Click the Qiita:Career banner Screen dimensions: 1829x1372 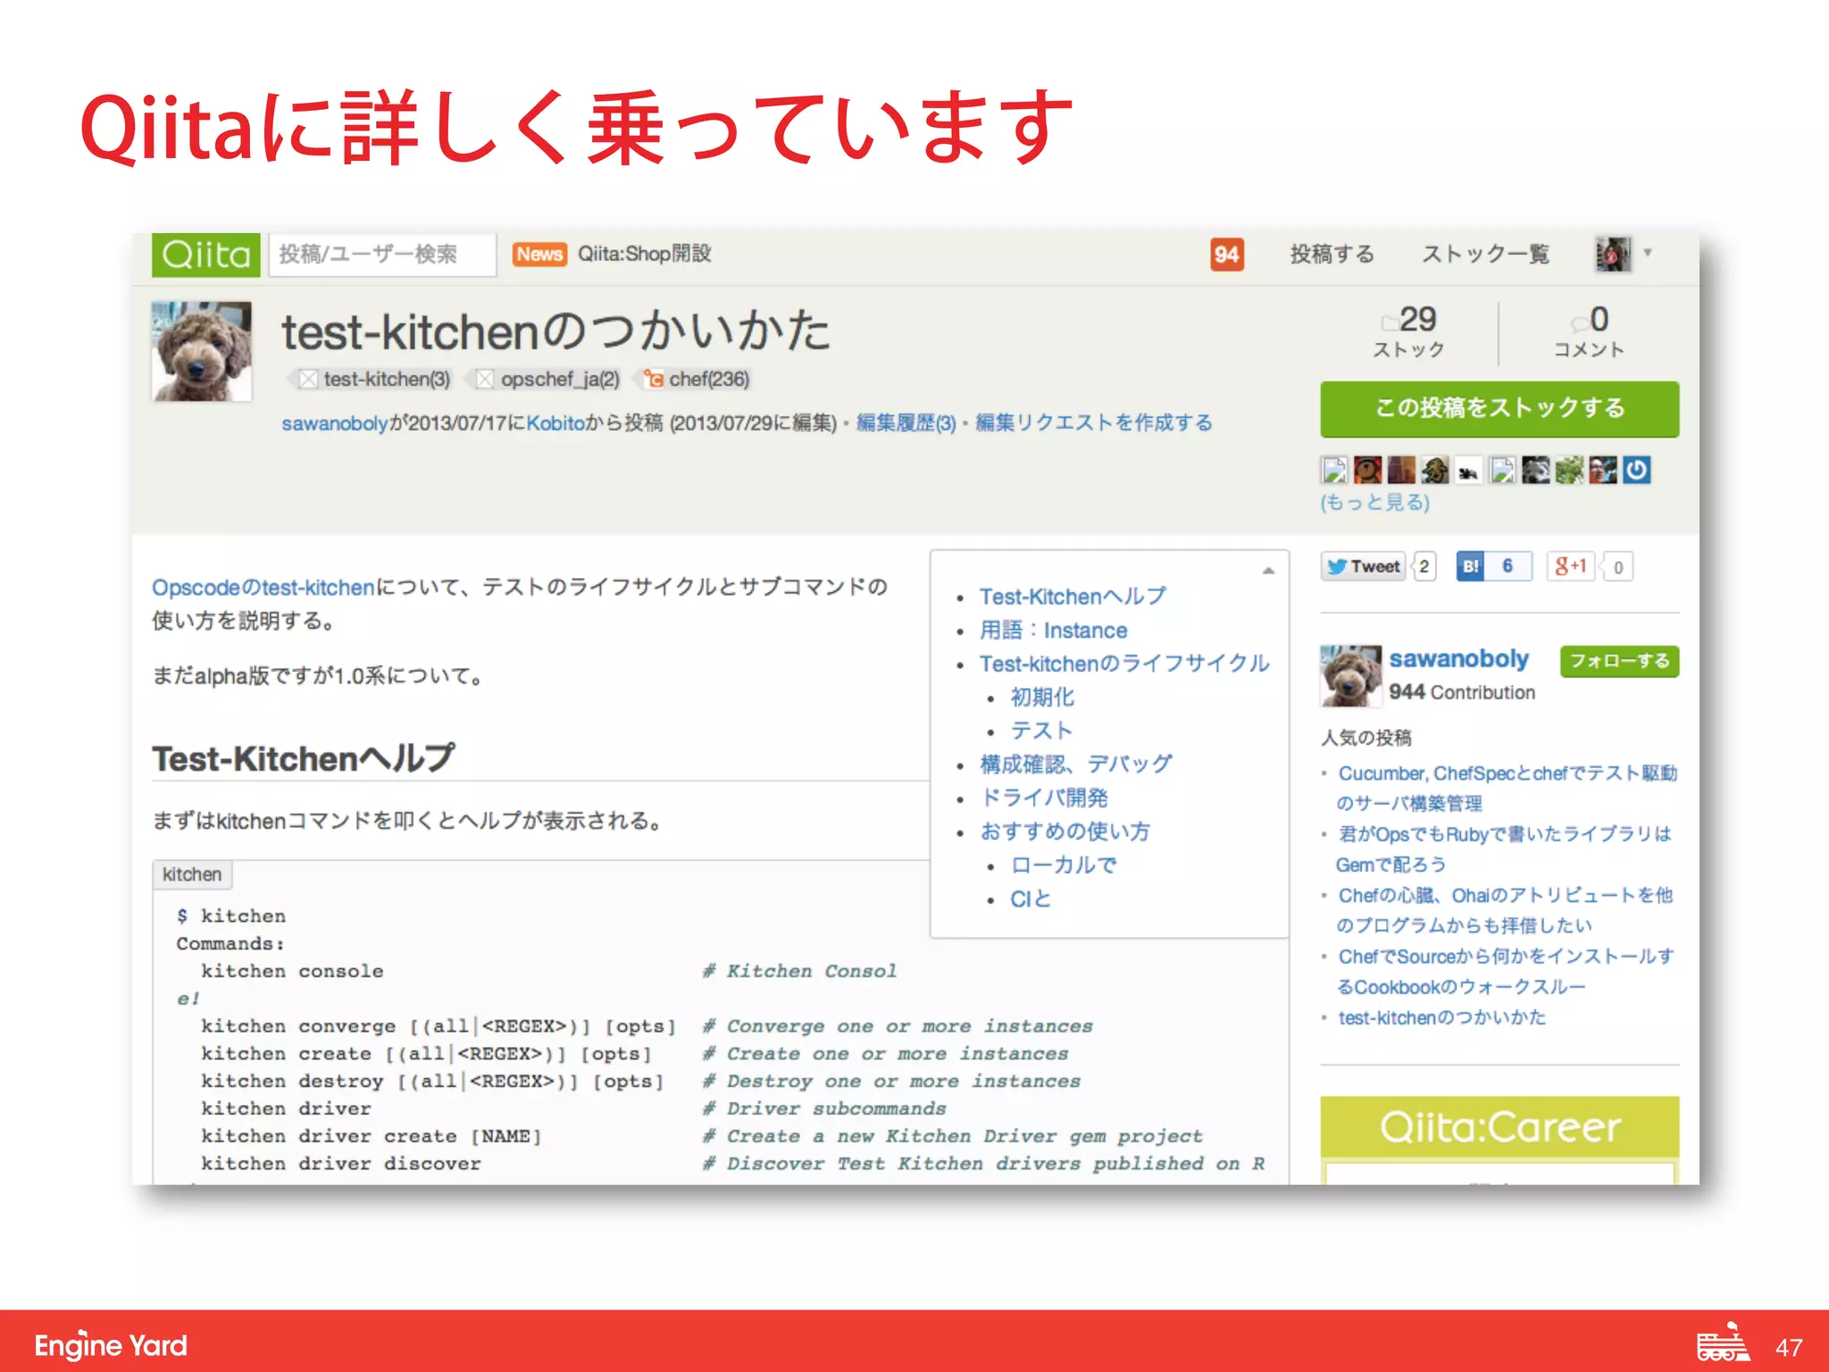click(1499, 1127)
